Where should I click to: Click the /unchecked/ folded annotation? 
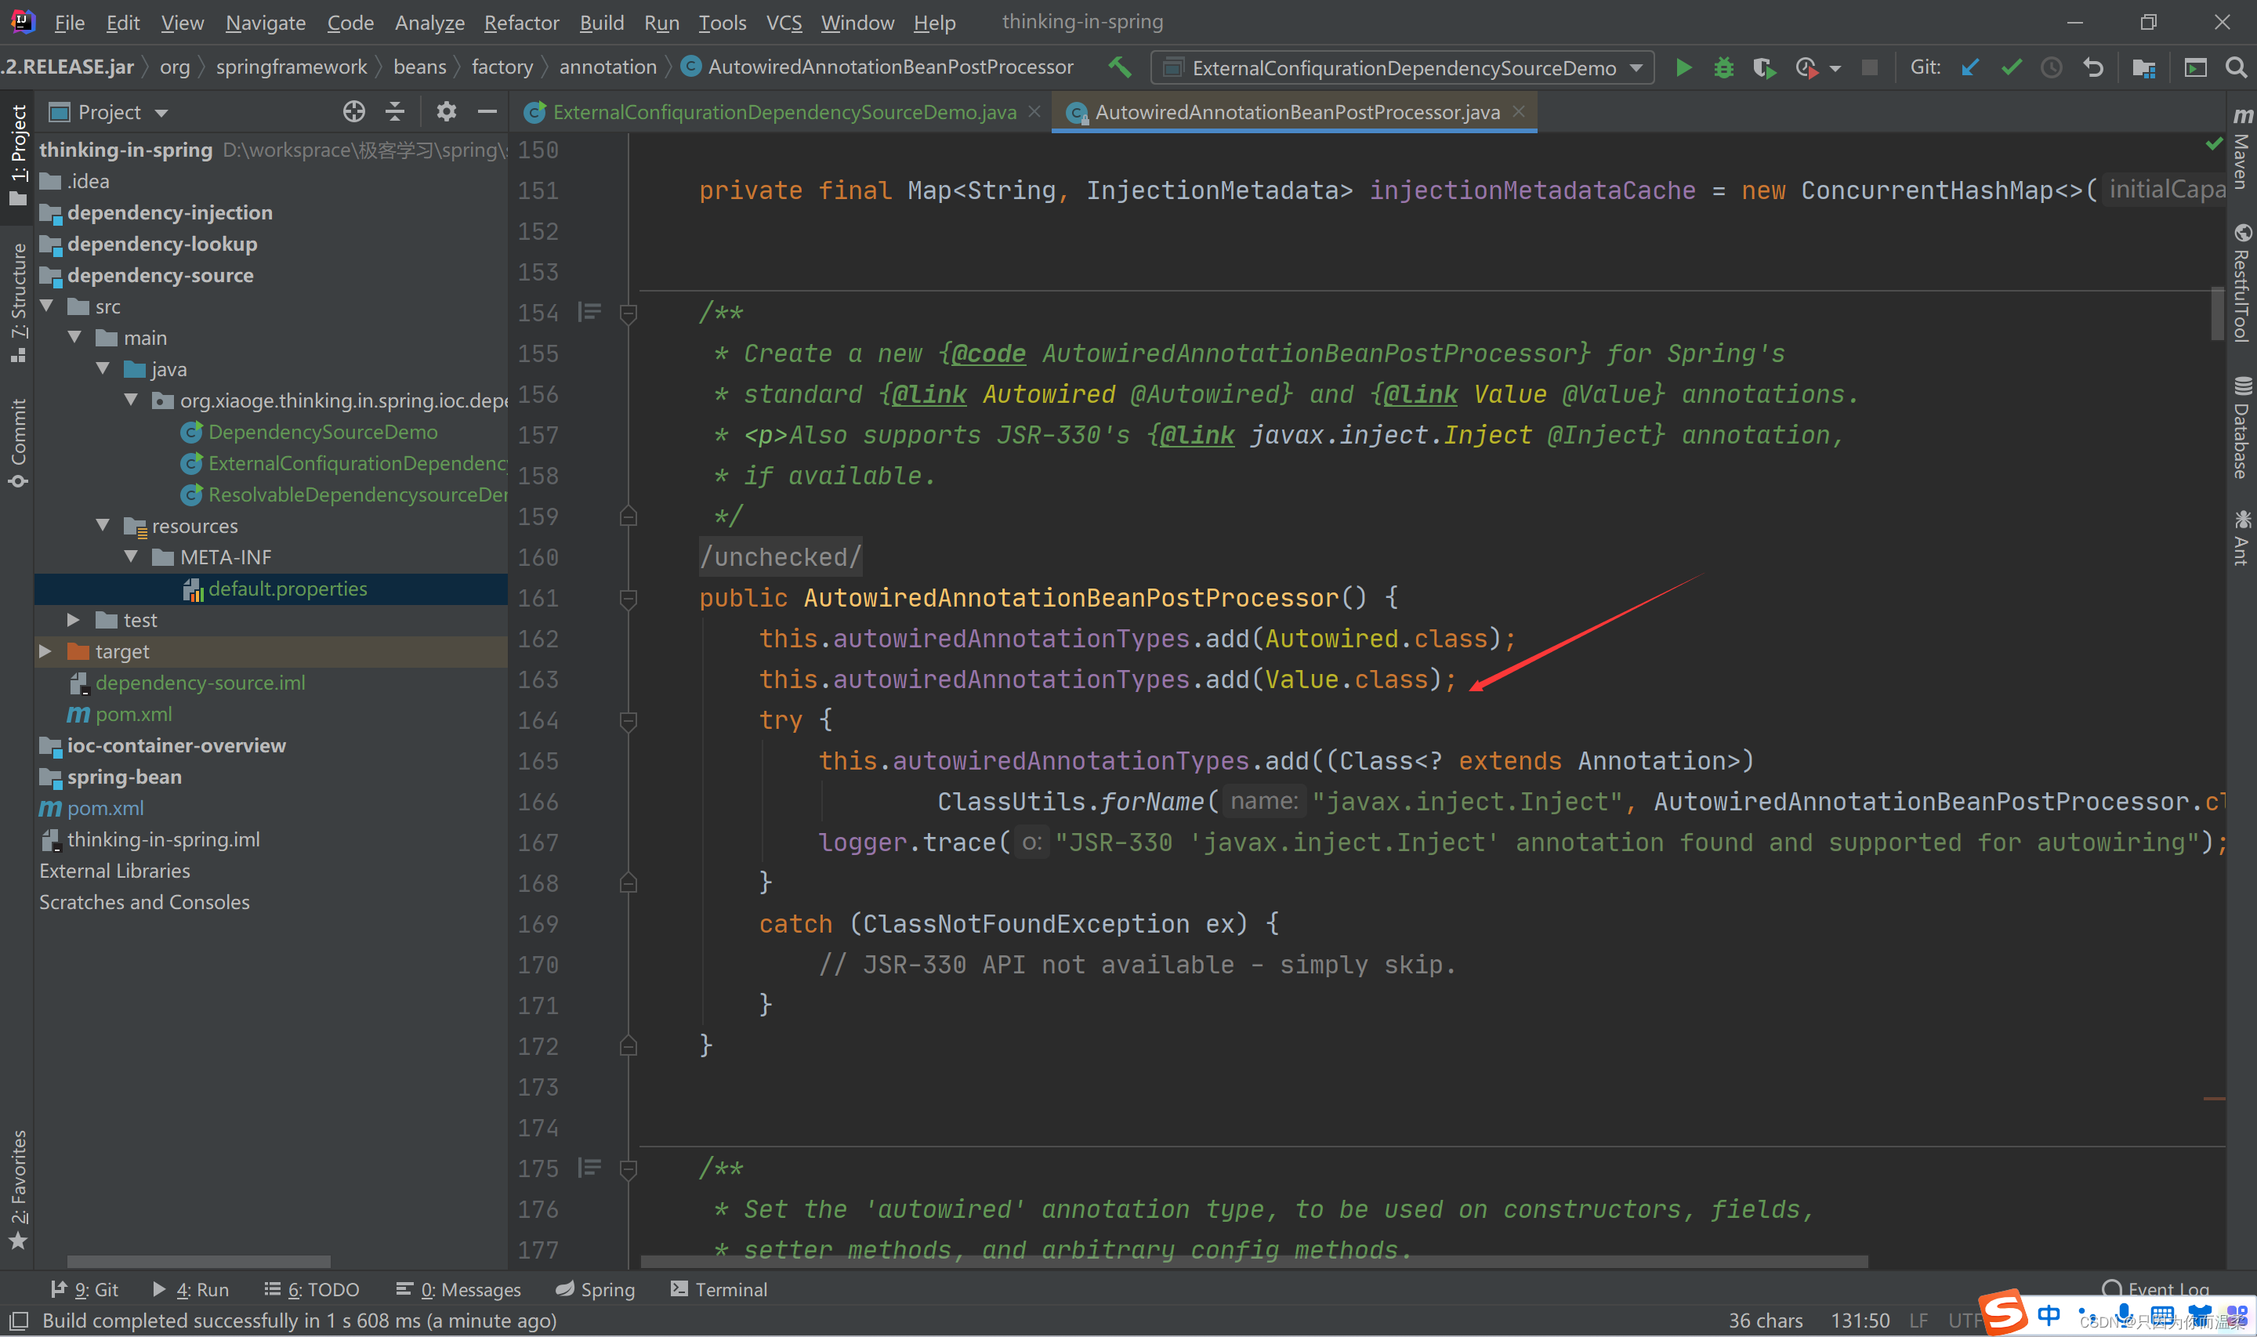[781, 556]
